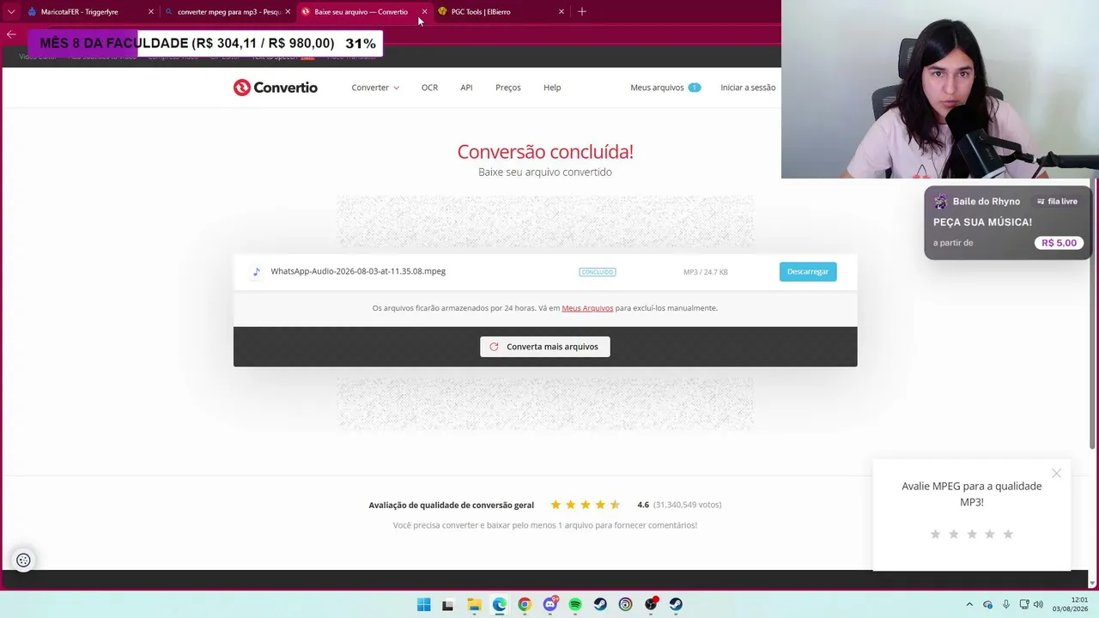Click the R$ 5.00 price button
Viewport: 1099px width, 618px height.
coord(1059,243)
